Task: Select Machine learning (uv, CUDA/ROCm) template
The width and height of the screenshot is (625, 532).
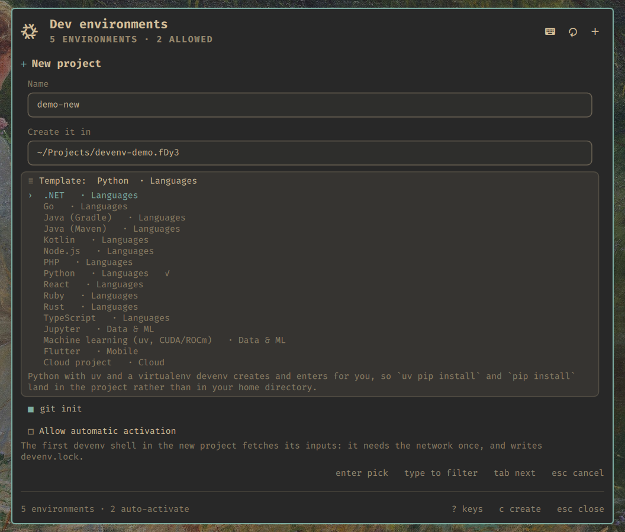Action: 310,340
